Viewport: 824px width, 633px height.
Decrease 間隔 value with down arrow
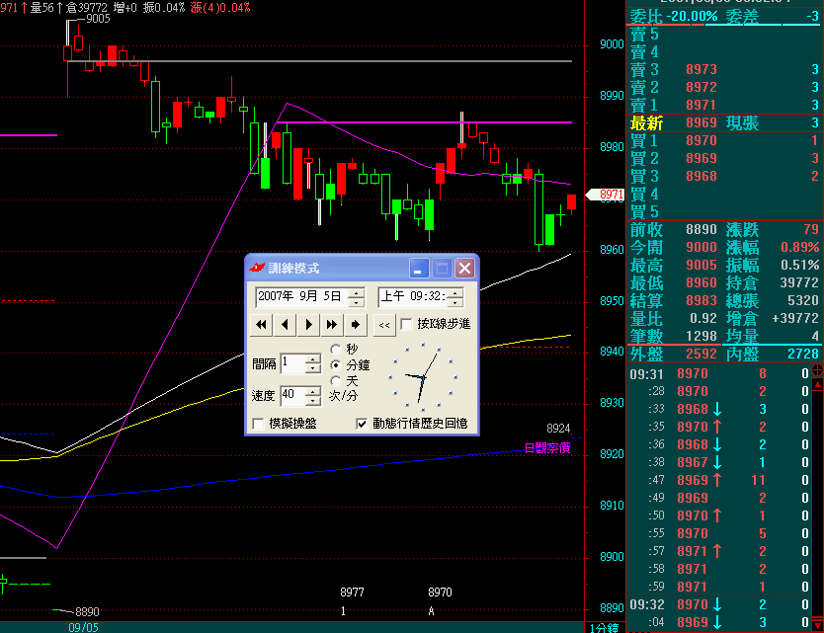coord(313,368)
